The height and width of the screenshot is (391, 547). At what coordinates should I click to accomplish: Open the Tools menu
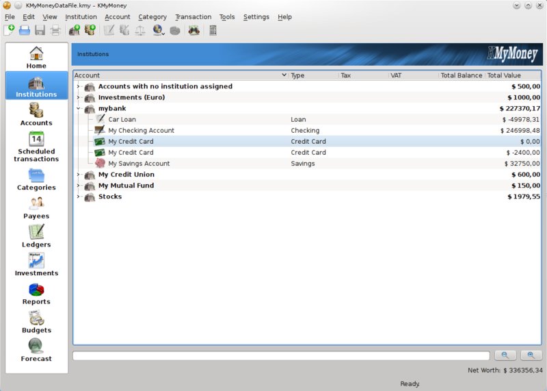227,16
